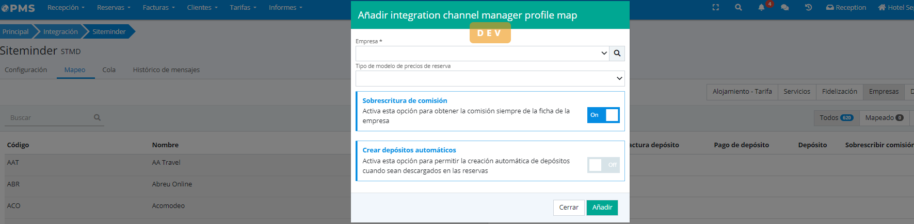Click the Empresa search magnifier button
Viewport: 914px width, 224px height.
[x=617, y=54]
